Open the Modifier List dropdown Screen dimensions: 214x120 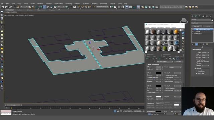click(202, 23)
